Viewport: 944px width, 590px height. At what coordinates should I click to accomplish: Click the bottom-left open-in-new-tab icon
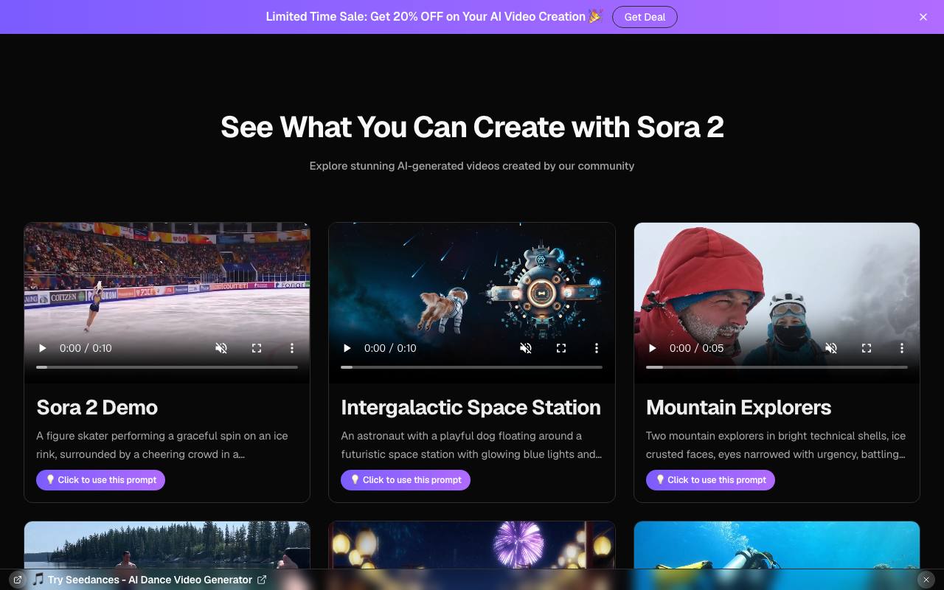18,580
